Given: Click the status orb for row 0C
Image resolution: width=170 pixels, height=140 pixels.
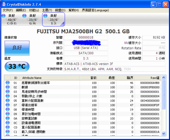Looking at the screenshot, I should tap(8, 123).
